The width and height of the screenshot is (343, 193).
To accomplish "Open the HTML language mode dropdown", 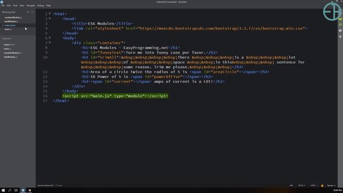I will [314, 185].
